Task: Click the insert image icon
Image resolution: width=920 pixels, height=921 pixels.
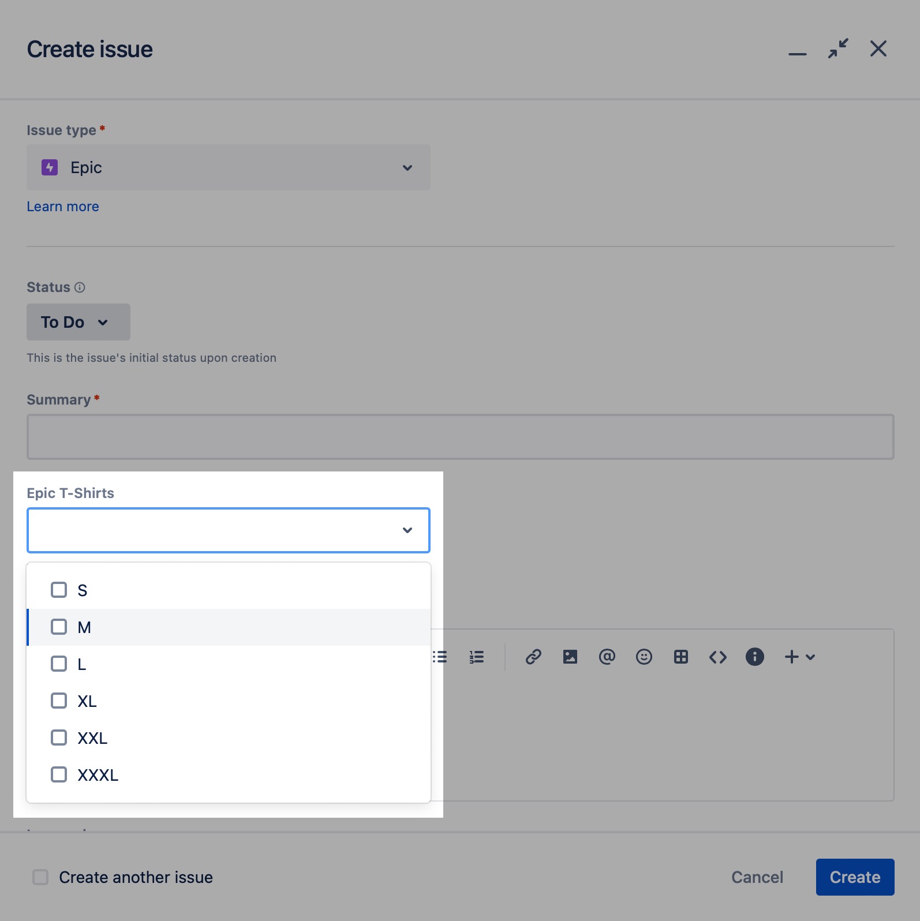Action: pyautogui.click(x=570, y=657)
